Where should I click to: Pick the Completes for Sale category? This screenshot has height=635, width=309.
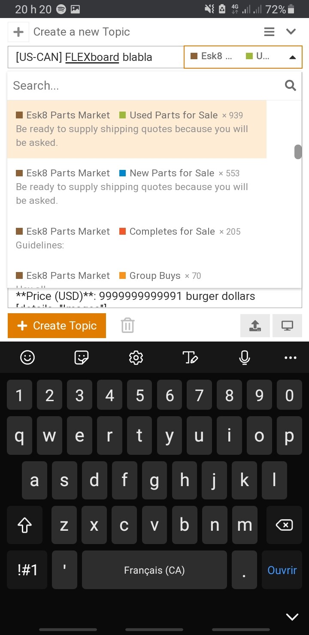pos(137,238)
